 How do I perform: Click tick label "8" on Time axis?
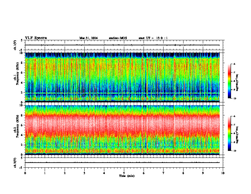(183, 173)
